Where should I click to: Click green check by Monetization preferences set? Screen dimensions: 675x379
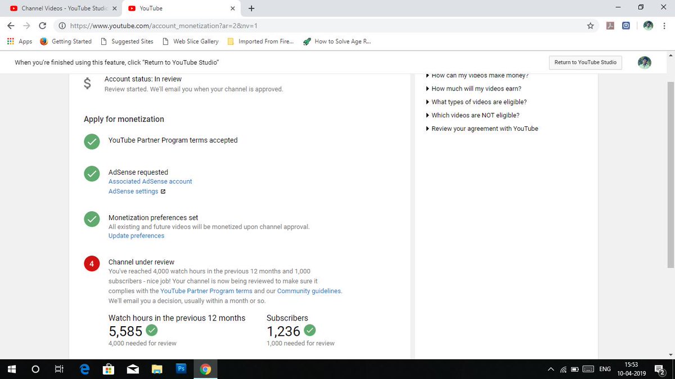pyautogui.click(x=92, y=219)
